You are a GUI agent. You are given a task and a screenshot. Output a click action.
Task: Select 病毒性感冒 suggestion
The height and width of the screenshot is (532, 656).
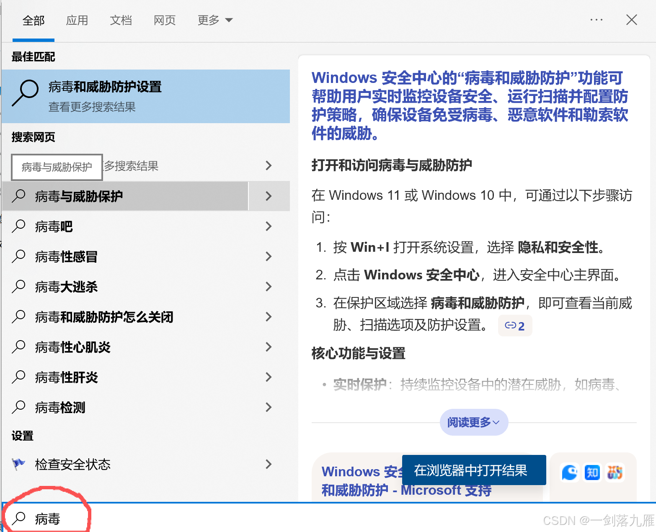tap(126, 257)
